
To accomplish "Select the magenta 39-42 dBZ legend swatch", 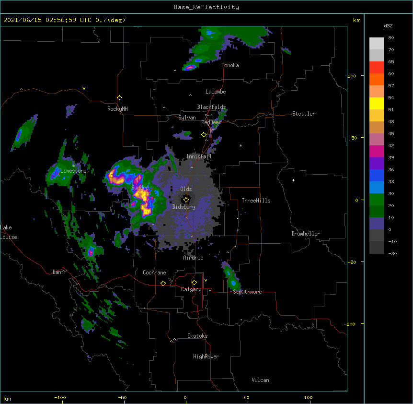I will [x=377, y=151].
